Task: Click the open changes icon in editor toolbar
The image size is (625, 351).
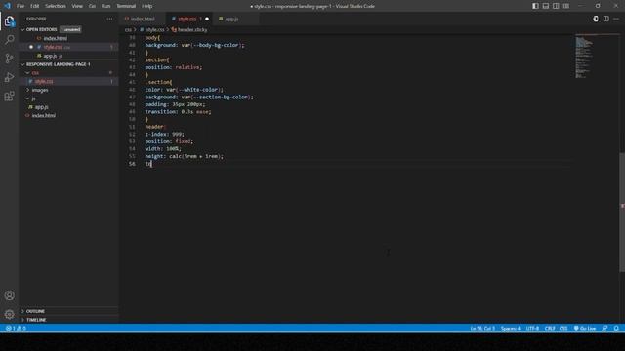Action: point(596,19)
